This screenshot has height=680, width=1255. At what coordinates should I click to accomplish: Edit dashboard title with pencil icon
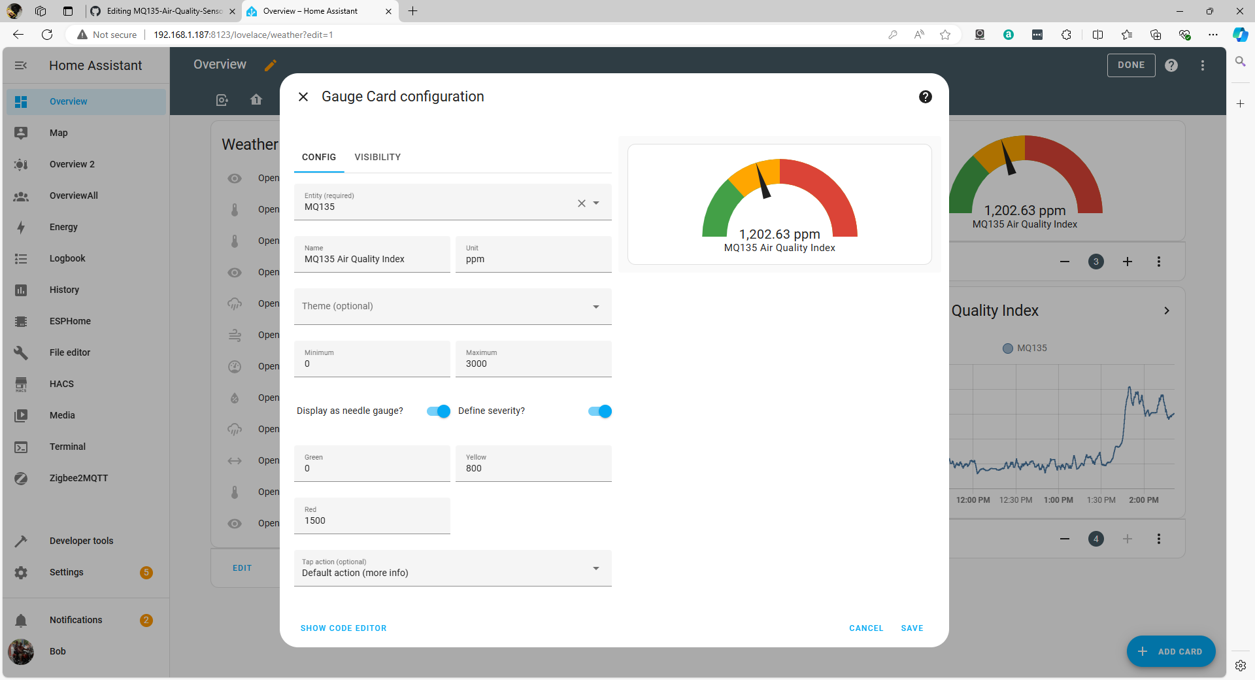[271, 65]
